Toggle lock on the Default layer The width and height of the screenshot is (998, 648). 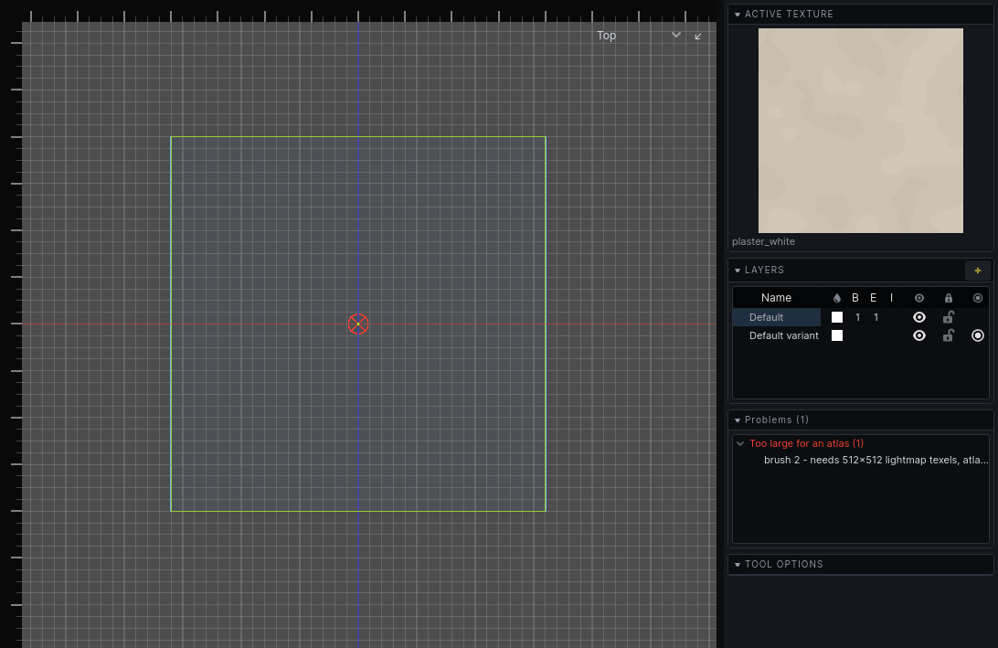[949, 317]
